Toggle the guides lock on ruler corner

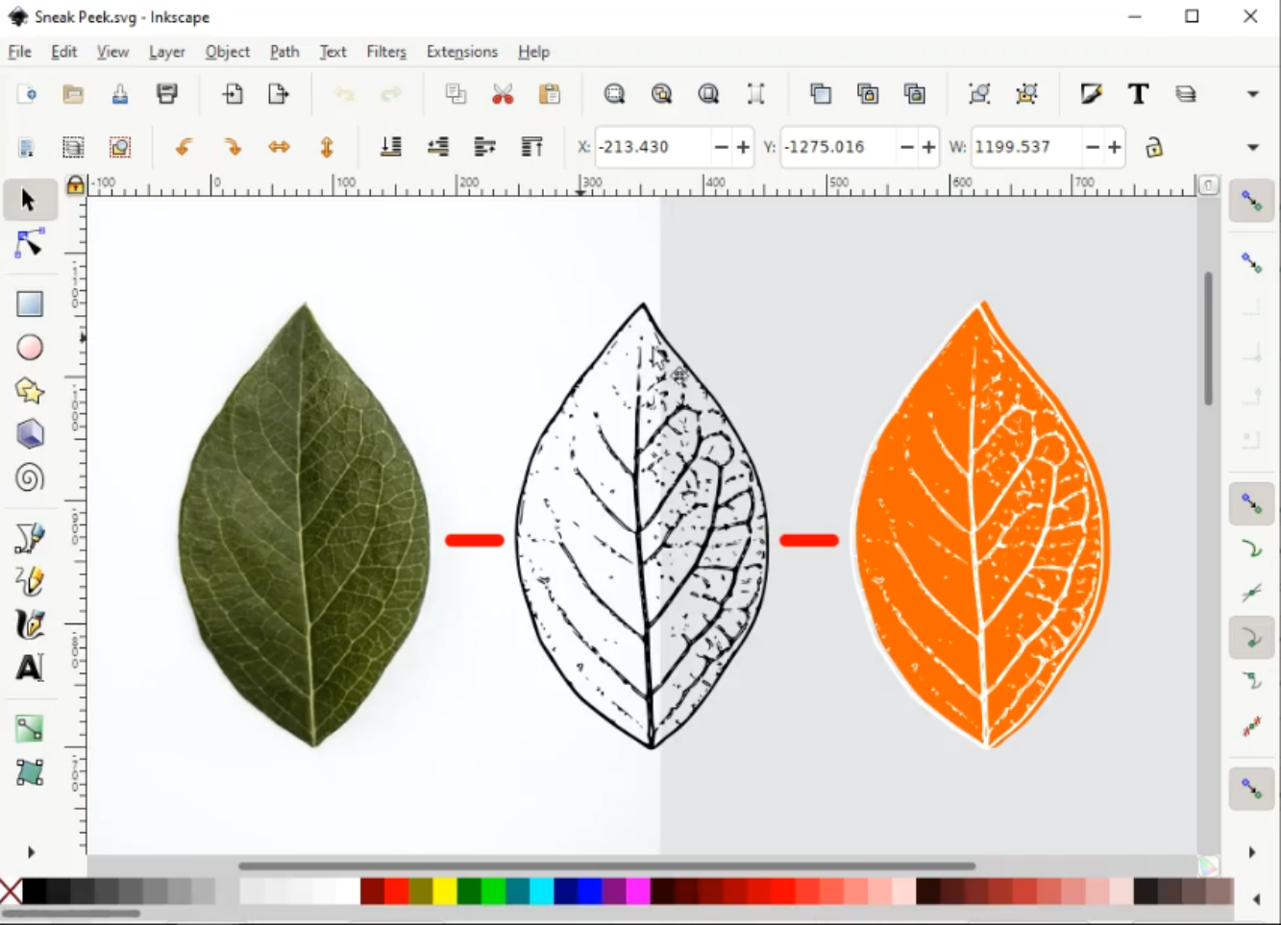pos(75,184)
